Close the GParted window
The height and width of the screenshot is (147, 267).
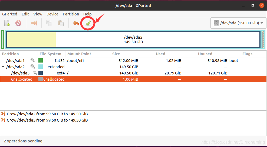pos(262,5)
